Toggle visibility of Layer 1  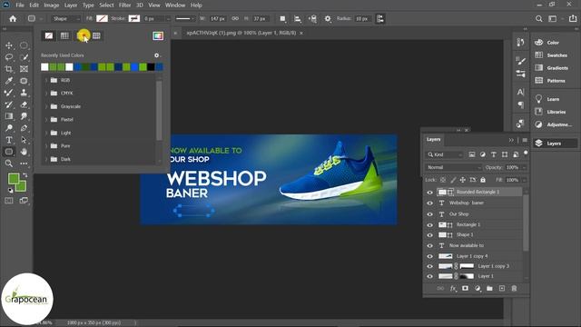point(429,276)
